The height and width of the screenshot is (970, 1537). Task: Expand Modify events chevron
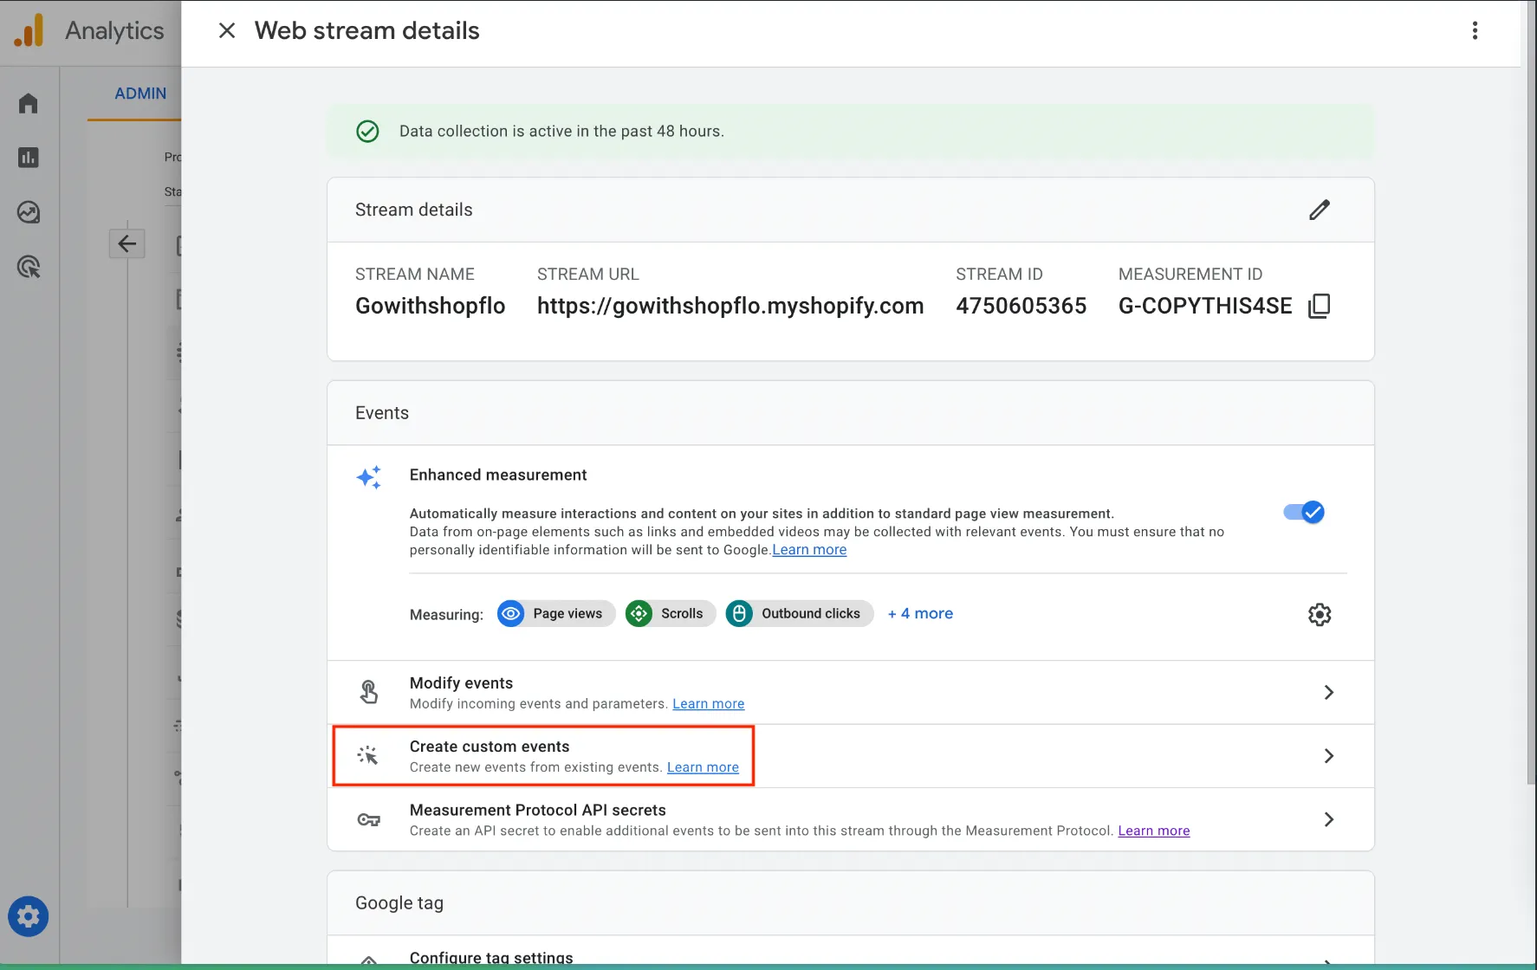[x=1328, y=692]
